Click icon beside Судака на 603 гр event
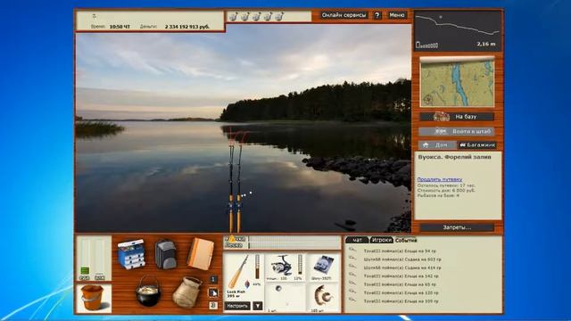This screenshot has width=571, height=321. (352, 259)
